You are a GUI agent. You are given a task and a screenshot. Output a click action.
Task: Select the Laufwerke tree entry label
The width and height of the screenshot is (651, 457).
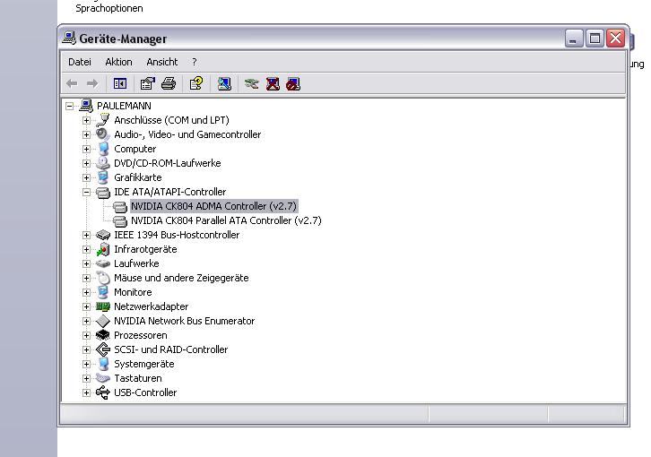click(x=136, y=263)
